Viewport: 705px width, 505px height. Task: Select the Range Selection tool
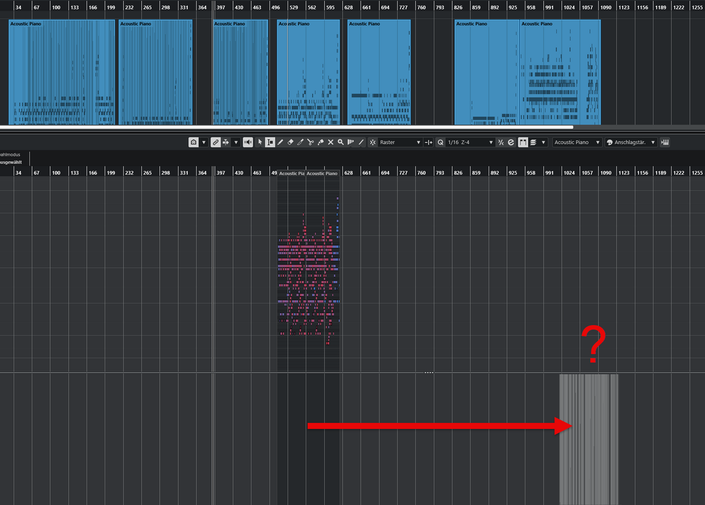[x=270, y=142]
